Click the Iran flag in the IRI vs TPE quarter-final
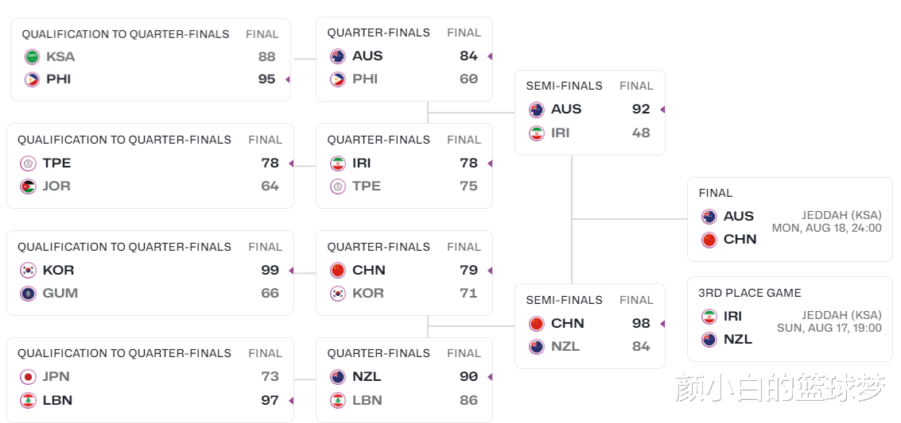The image size is (901, 423). [338, 163]
